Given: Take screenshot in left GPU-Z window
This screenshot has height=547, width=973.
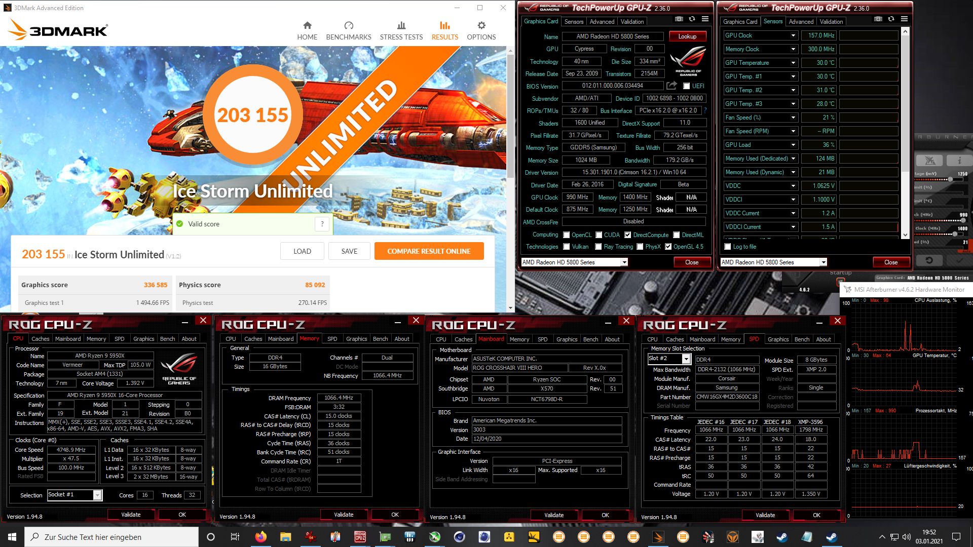Looking at the screenshot, I should [x=679, y=19].
